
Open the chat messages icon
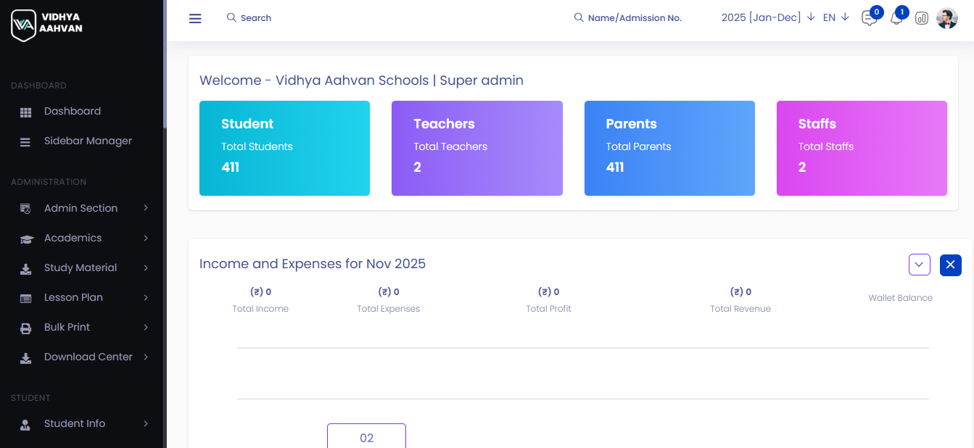(869, 18)
